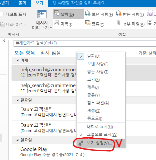Click the 제목(J) sort icon in ribbon
This screenshot has width=156, height=160.
57,23
